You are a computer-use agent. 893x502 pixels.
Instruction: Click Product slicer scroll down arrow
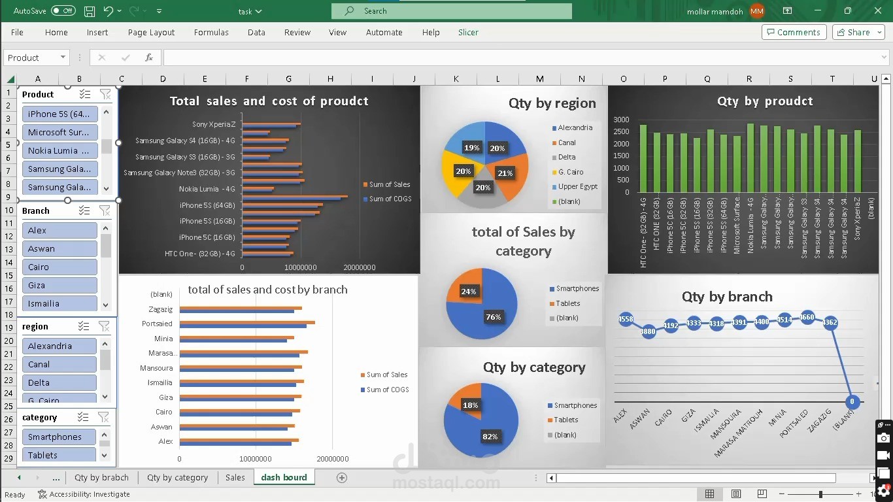tap(106, 188)
